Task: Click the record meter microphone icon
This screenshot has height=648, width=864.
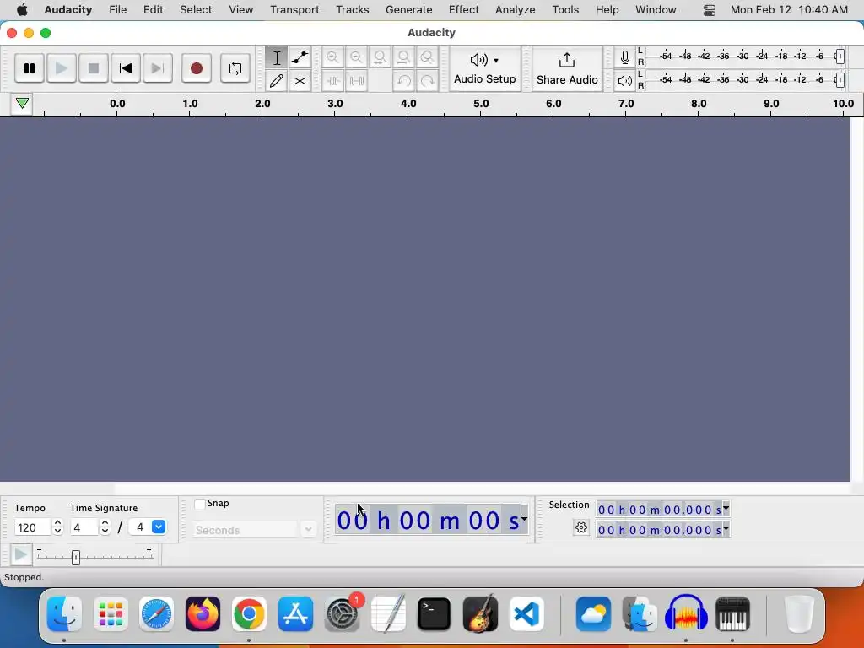Action: click(625, 57)
